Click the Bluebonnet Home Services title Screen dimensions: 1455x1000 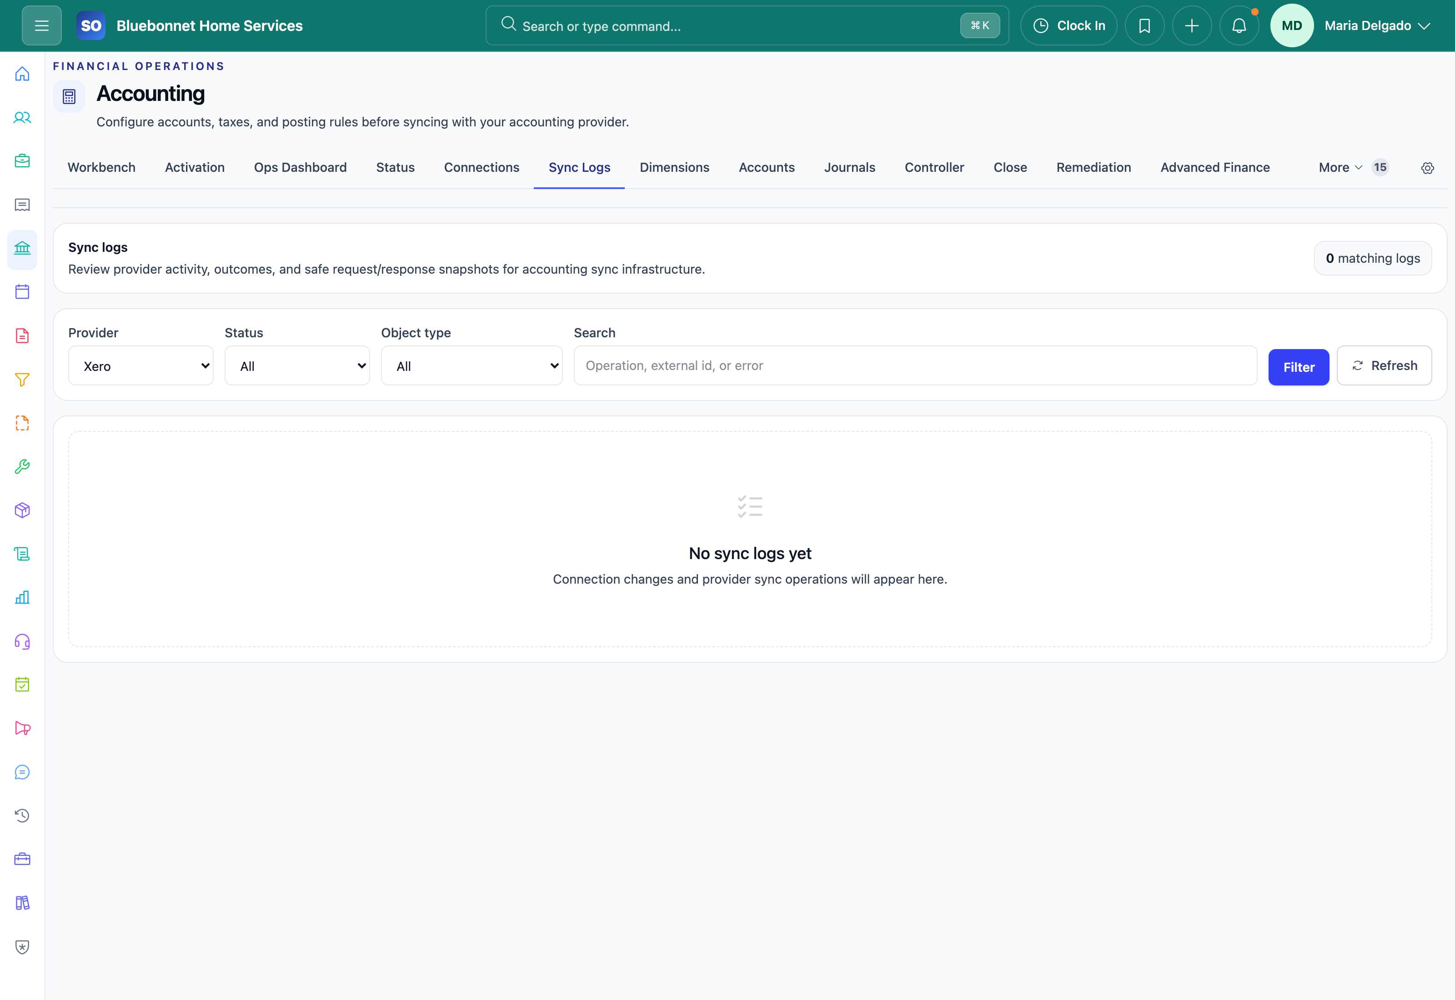coord(209,26)
